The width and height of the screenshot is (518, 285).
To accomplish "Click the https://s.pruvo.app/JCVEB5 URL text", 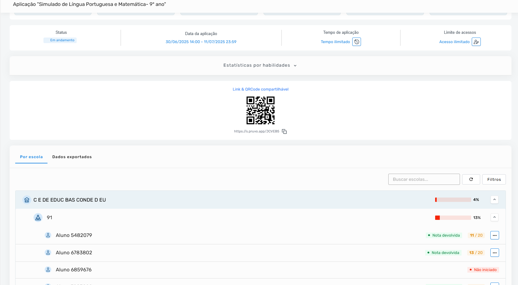I will click(257, 131).
